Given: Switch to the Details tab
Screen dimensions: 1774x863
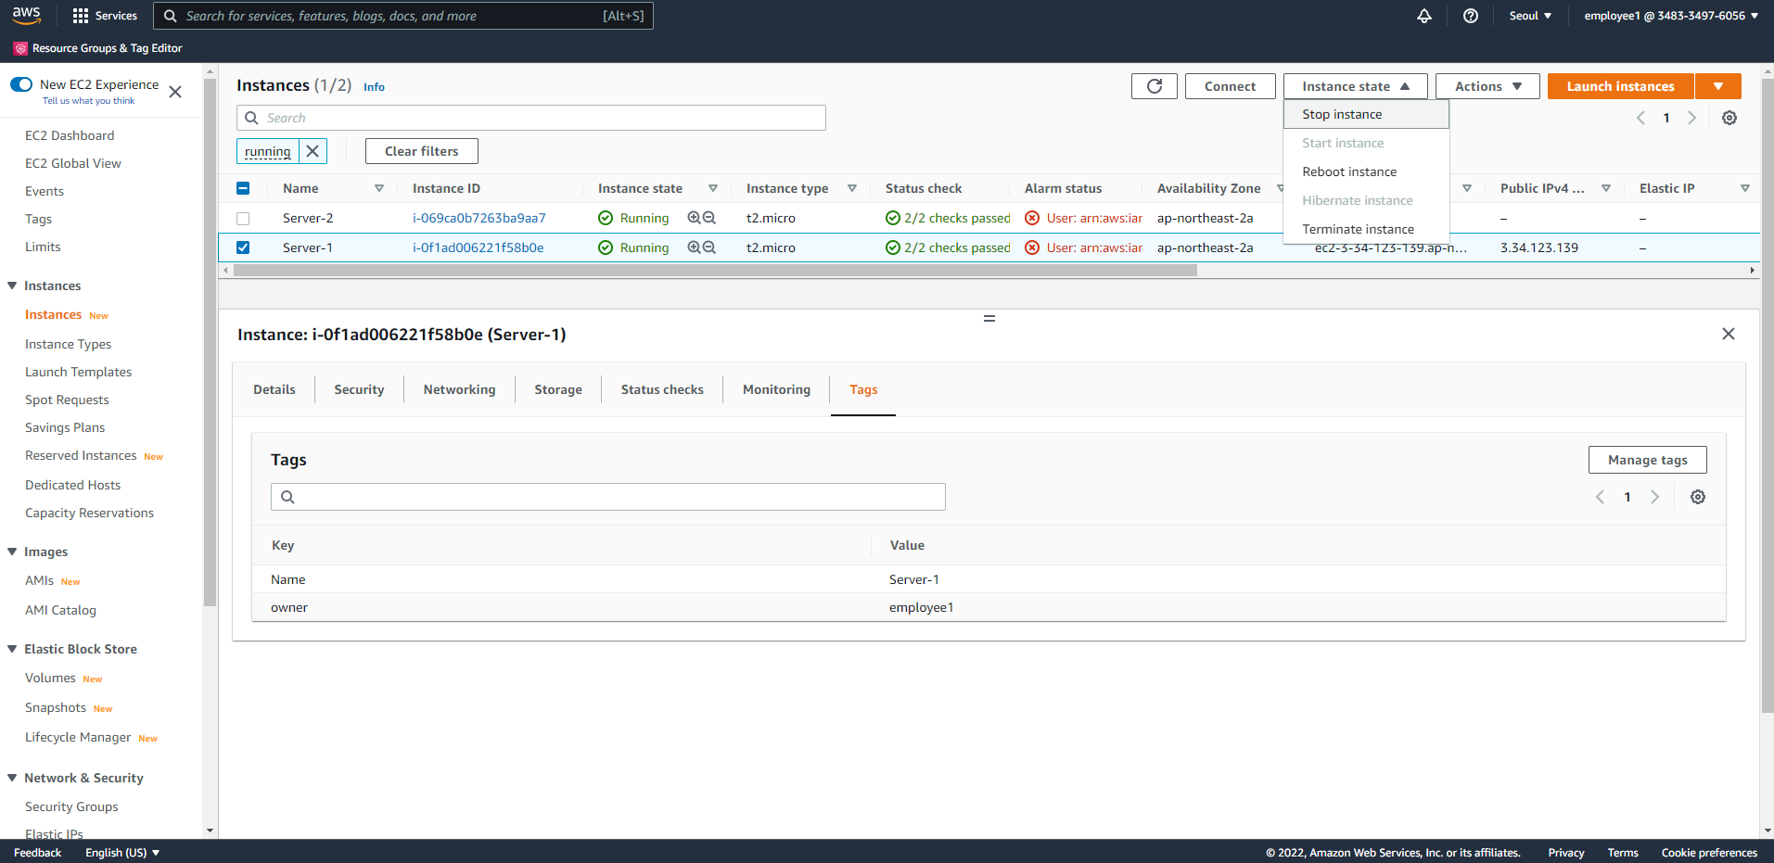Looking at the screenshot, I should click(x=274, y=389).
